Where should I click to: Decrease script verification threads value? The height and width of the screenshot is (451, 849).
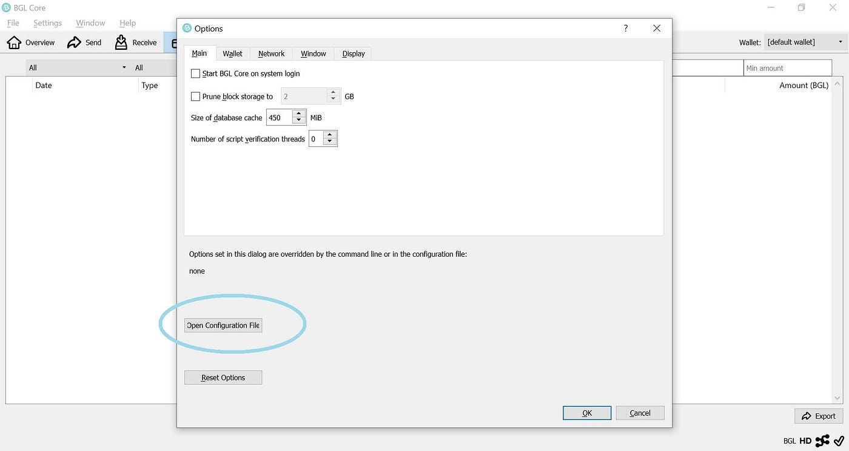pyautogui.click(x=329, y=141)
